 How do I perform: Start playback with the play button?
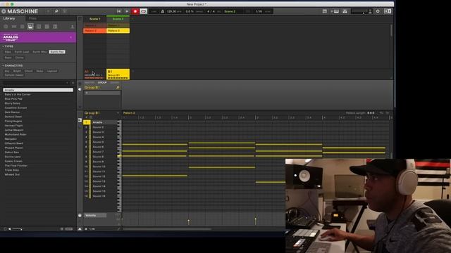[127, 11]
